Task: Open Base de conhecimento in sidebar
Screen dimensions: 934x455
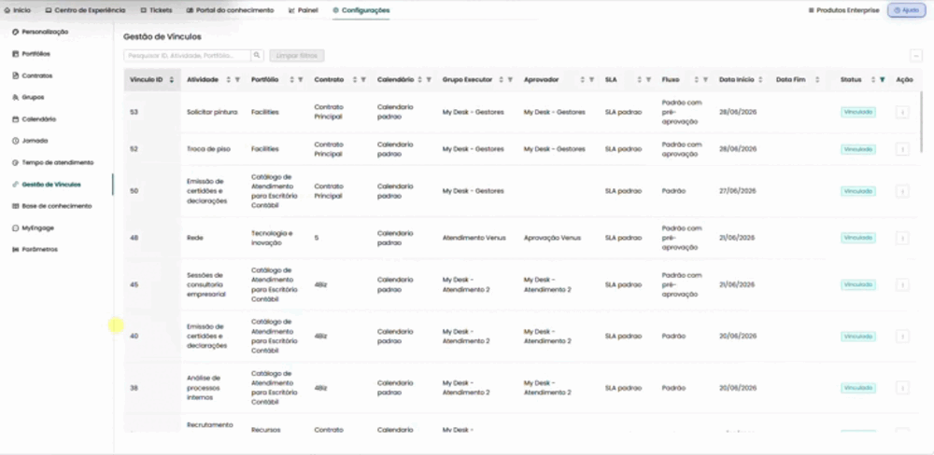Action: (51, 206)
